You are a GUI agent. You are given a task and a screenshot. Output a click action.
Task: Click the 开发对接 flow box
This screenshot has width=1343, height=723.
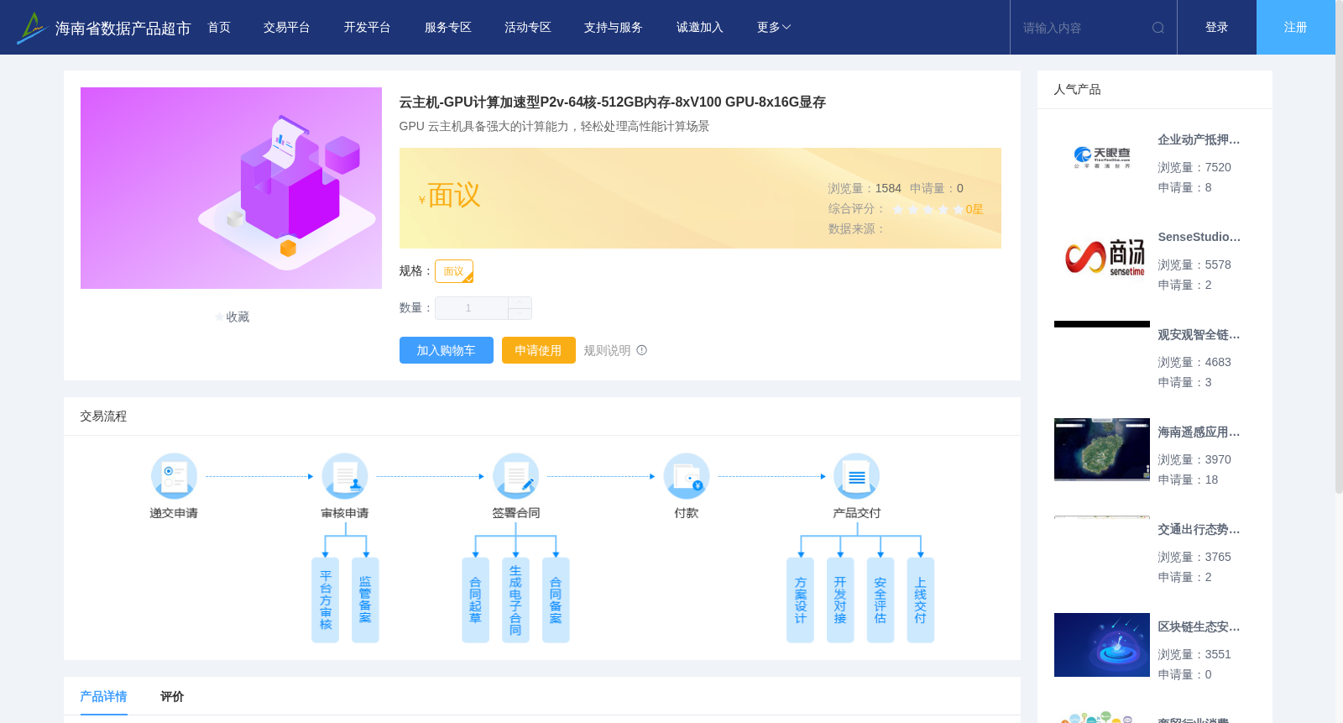(840, 600)
